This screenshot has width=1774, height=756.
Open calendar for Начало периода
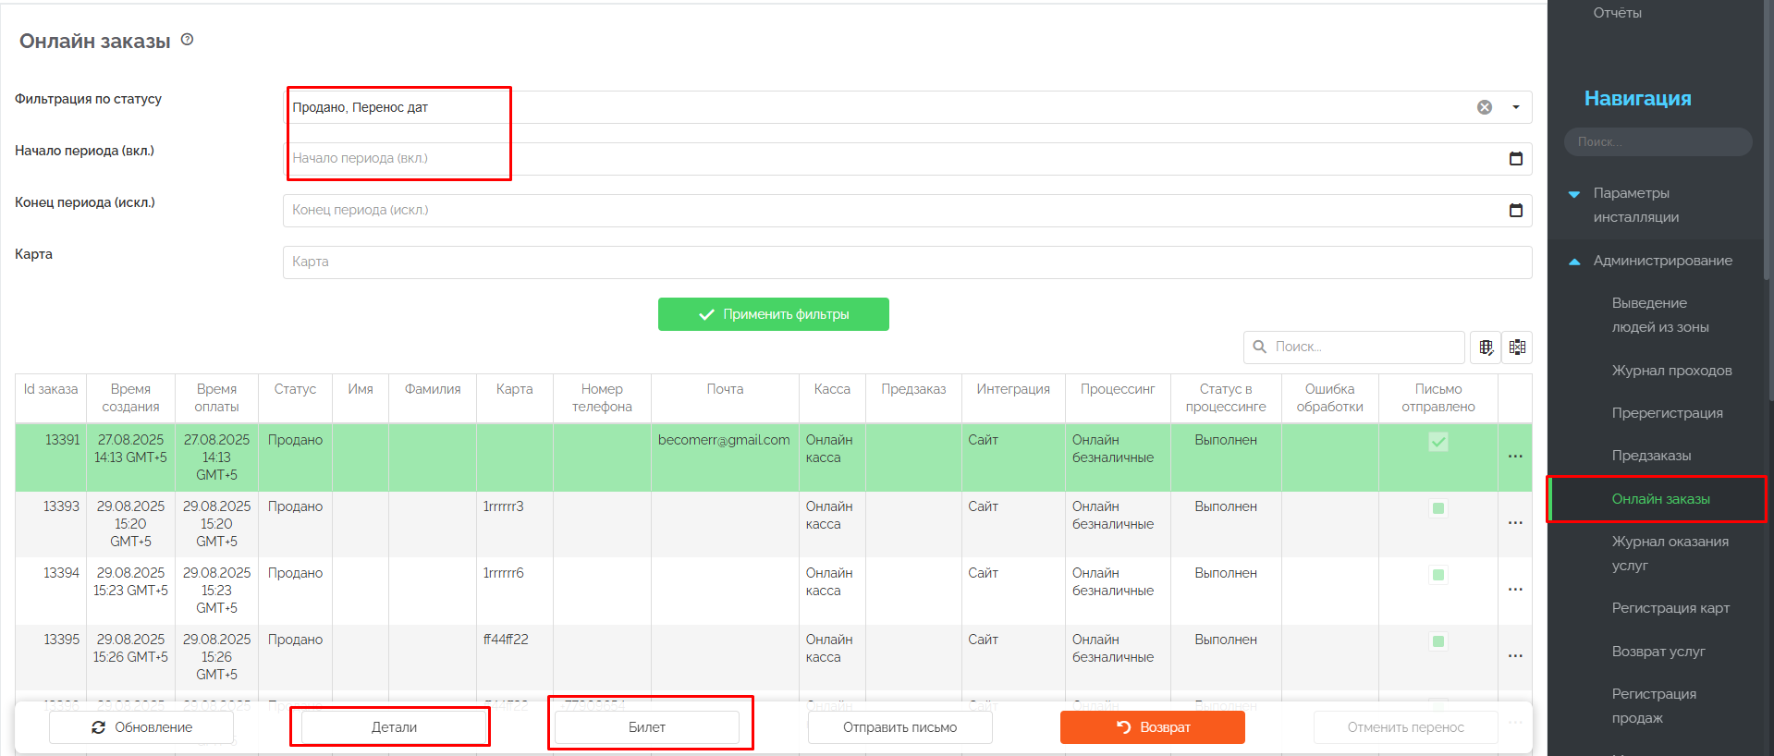1516,159
